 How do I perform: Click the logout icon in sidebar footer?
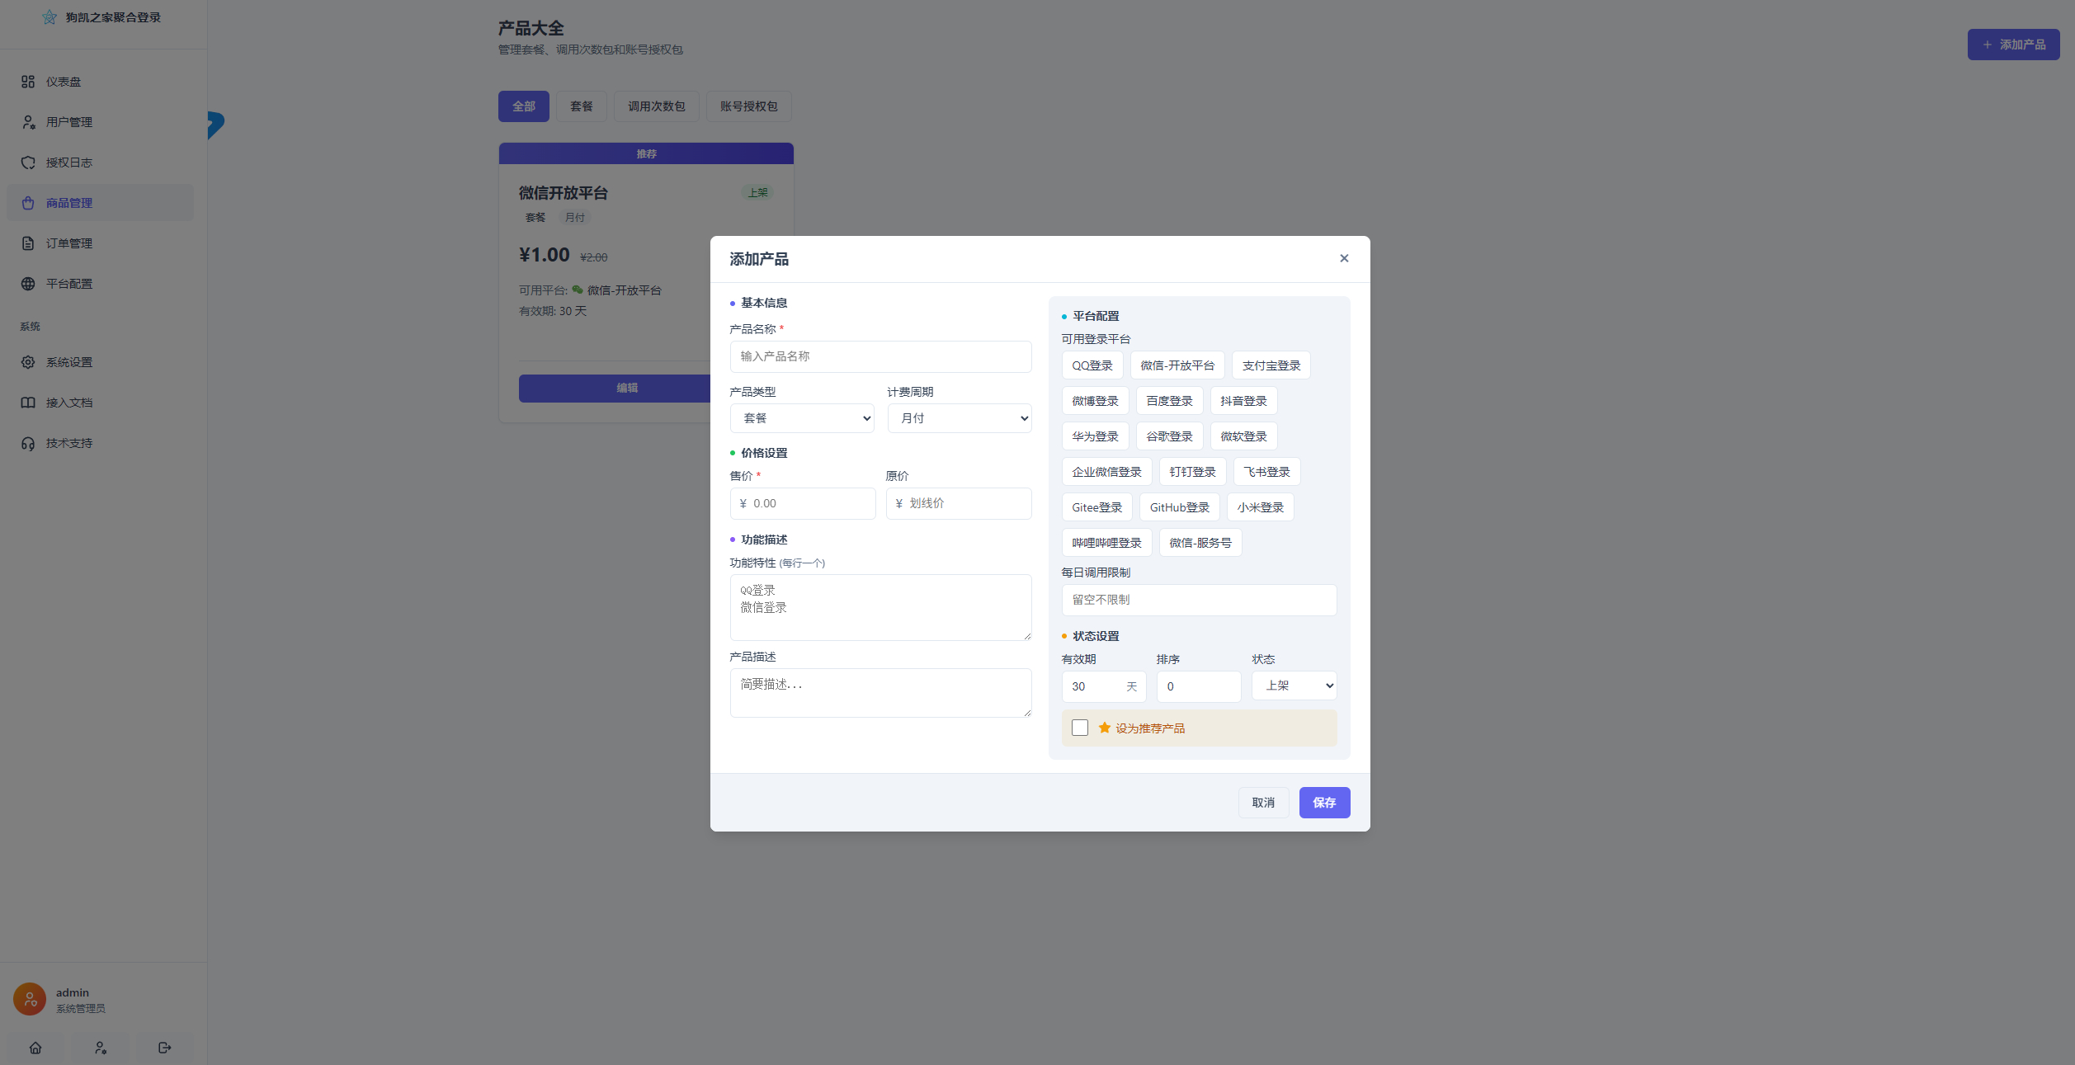165,1048
